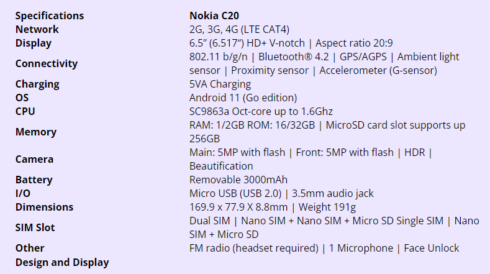Viewport: 490px width, 274px height.
Task: Click the Removable 3000mAh battery value
Action: tap(238, 180)
